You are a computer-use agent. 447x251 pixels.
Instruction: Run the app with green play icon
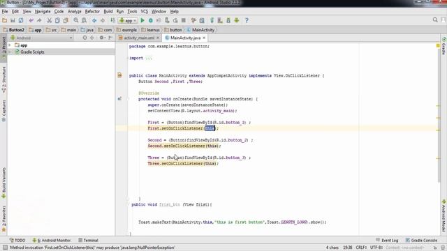(x=142, y=20)
